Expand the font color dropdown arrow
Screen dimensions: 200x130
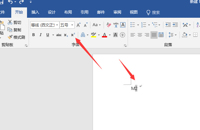(x=110, y=35)
